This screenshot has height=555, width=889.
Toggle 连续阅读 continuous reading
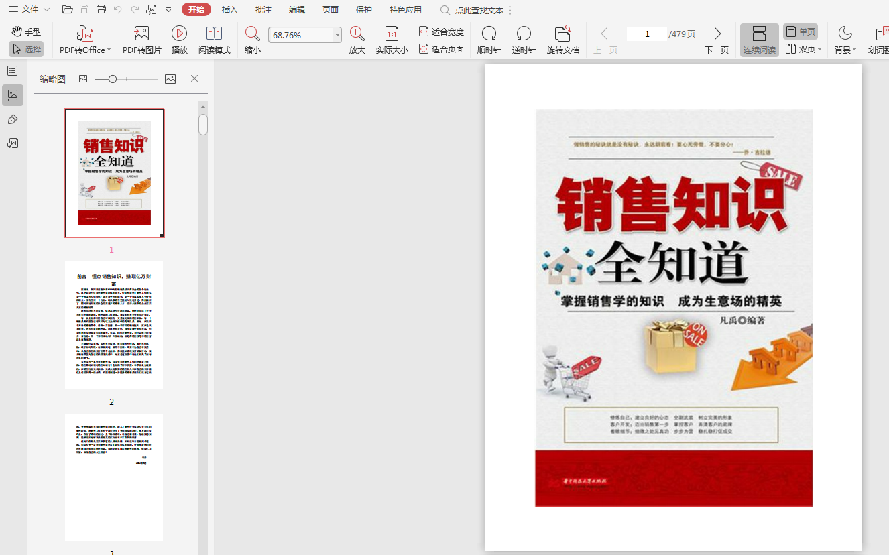click(759, 40)
